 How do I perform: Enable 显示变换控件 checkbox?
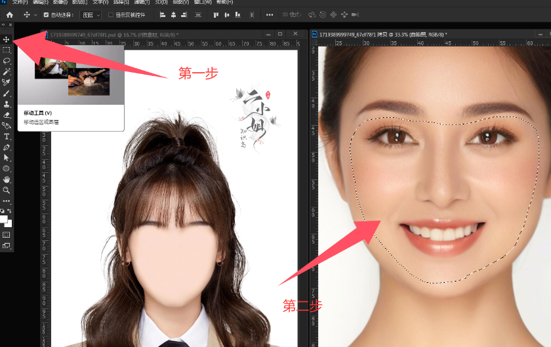(x=111, y=15)
